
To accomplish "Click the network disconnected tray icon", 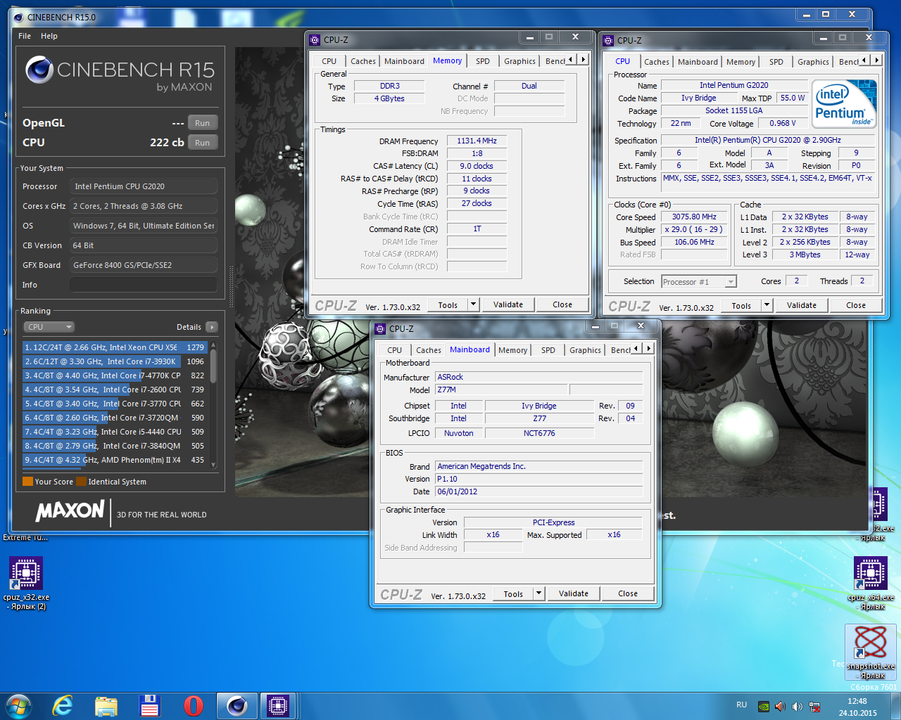I will [x=814, y=707].
